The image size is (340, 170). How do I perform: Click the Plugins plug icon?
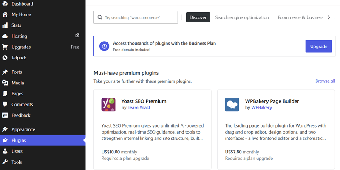pyautogui.click(x=5, y=140)
